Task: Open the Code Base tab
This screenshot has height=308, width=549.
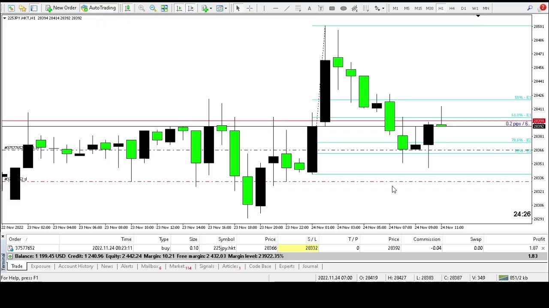Action: pos(260,266)
